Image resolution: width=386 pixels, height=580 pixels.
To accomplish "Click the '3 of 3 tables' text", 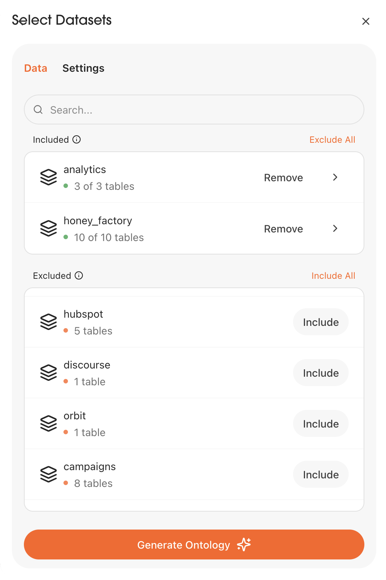I will point(104,186).
